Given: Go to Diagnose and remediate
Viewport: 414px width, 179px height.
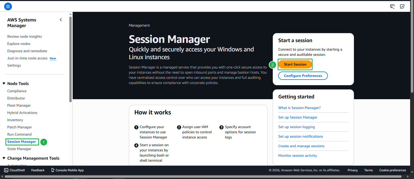Looking at the screenshot, I should [x=27, y=51].
